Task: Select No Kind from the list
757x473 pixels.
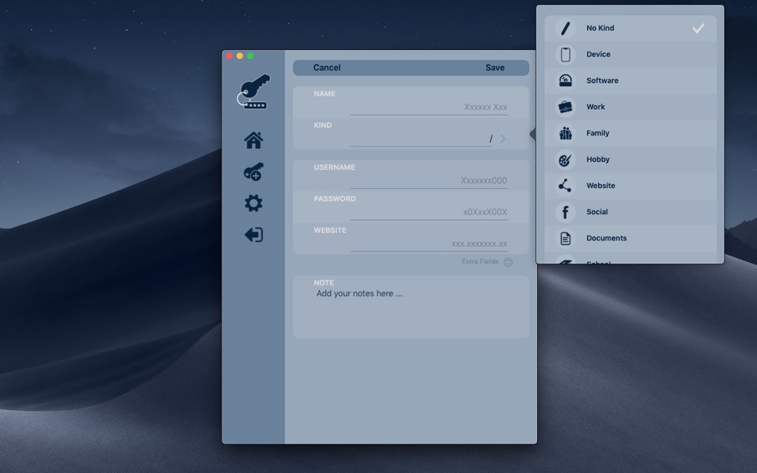Action: tap(630, 28)
